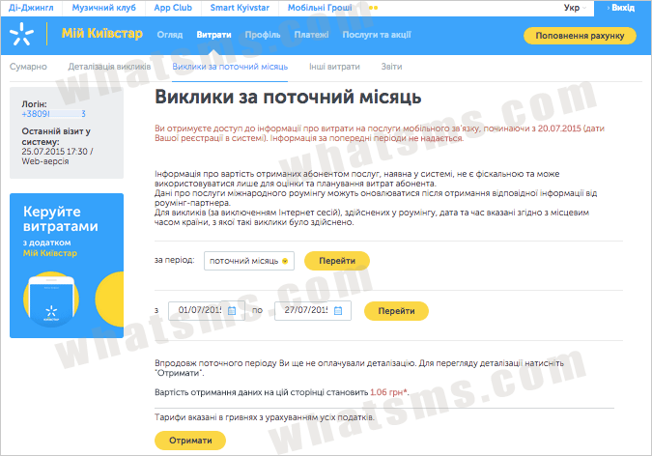Viewport: 652px width, 456px height.
Task: Click Перейти button next to date range
Action: [x=396, y=311]
